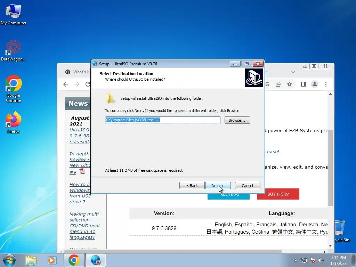This screenshot has width=356, height=267.
Task: Click version number 9.7.6.3829 text
Action: tap(164, 228)
